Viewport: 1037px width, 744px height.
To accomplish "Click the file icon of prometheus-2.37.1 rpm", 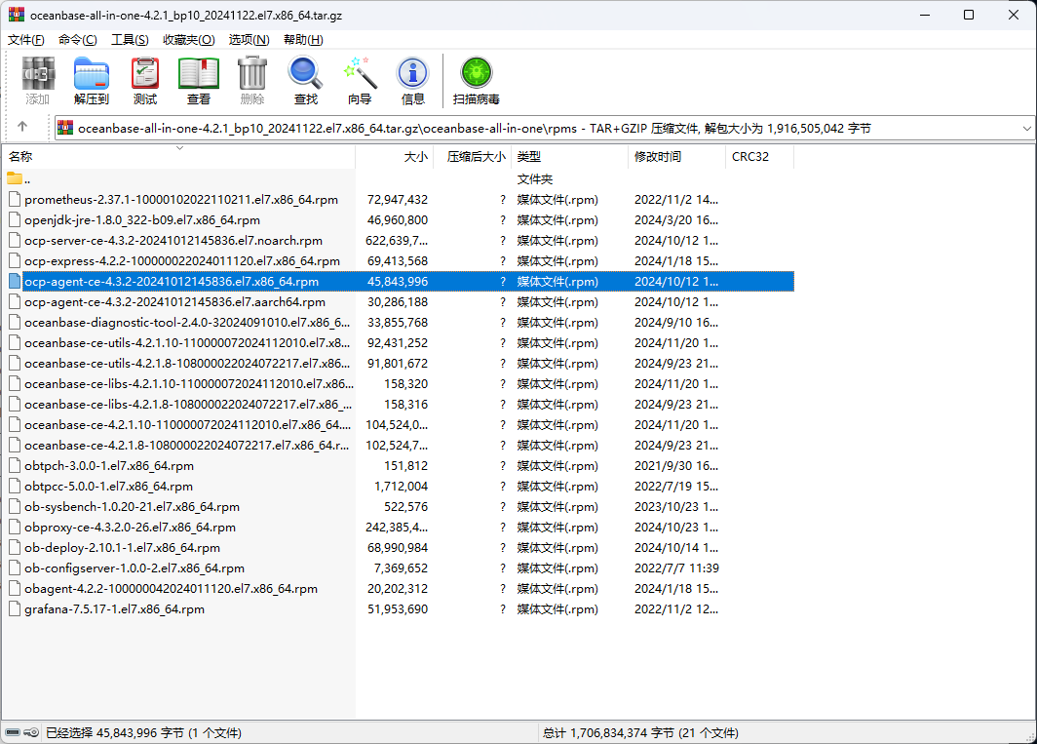I will pos(15,199).
